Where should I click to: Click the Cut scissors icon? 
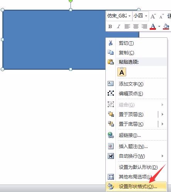110,43
